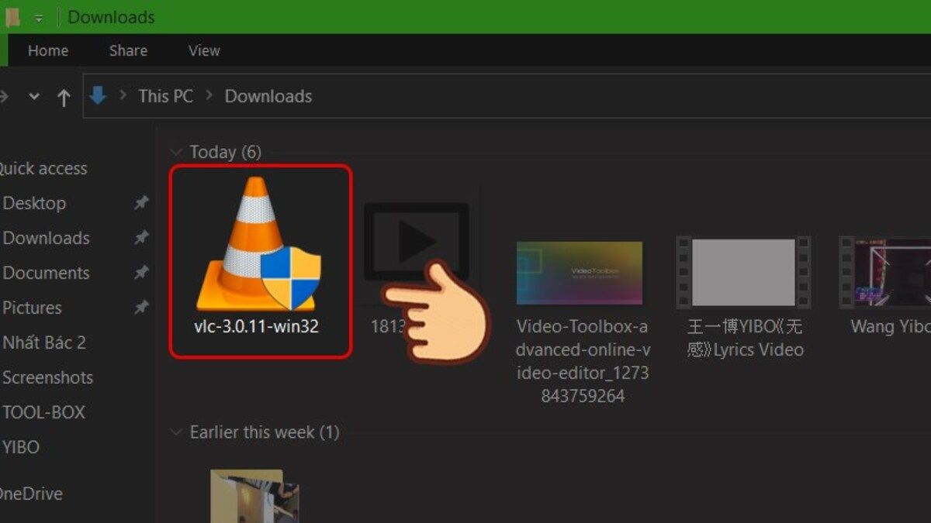Open the Nhất Bác 2 folder in the sidebar

[44, 342]
